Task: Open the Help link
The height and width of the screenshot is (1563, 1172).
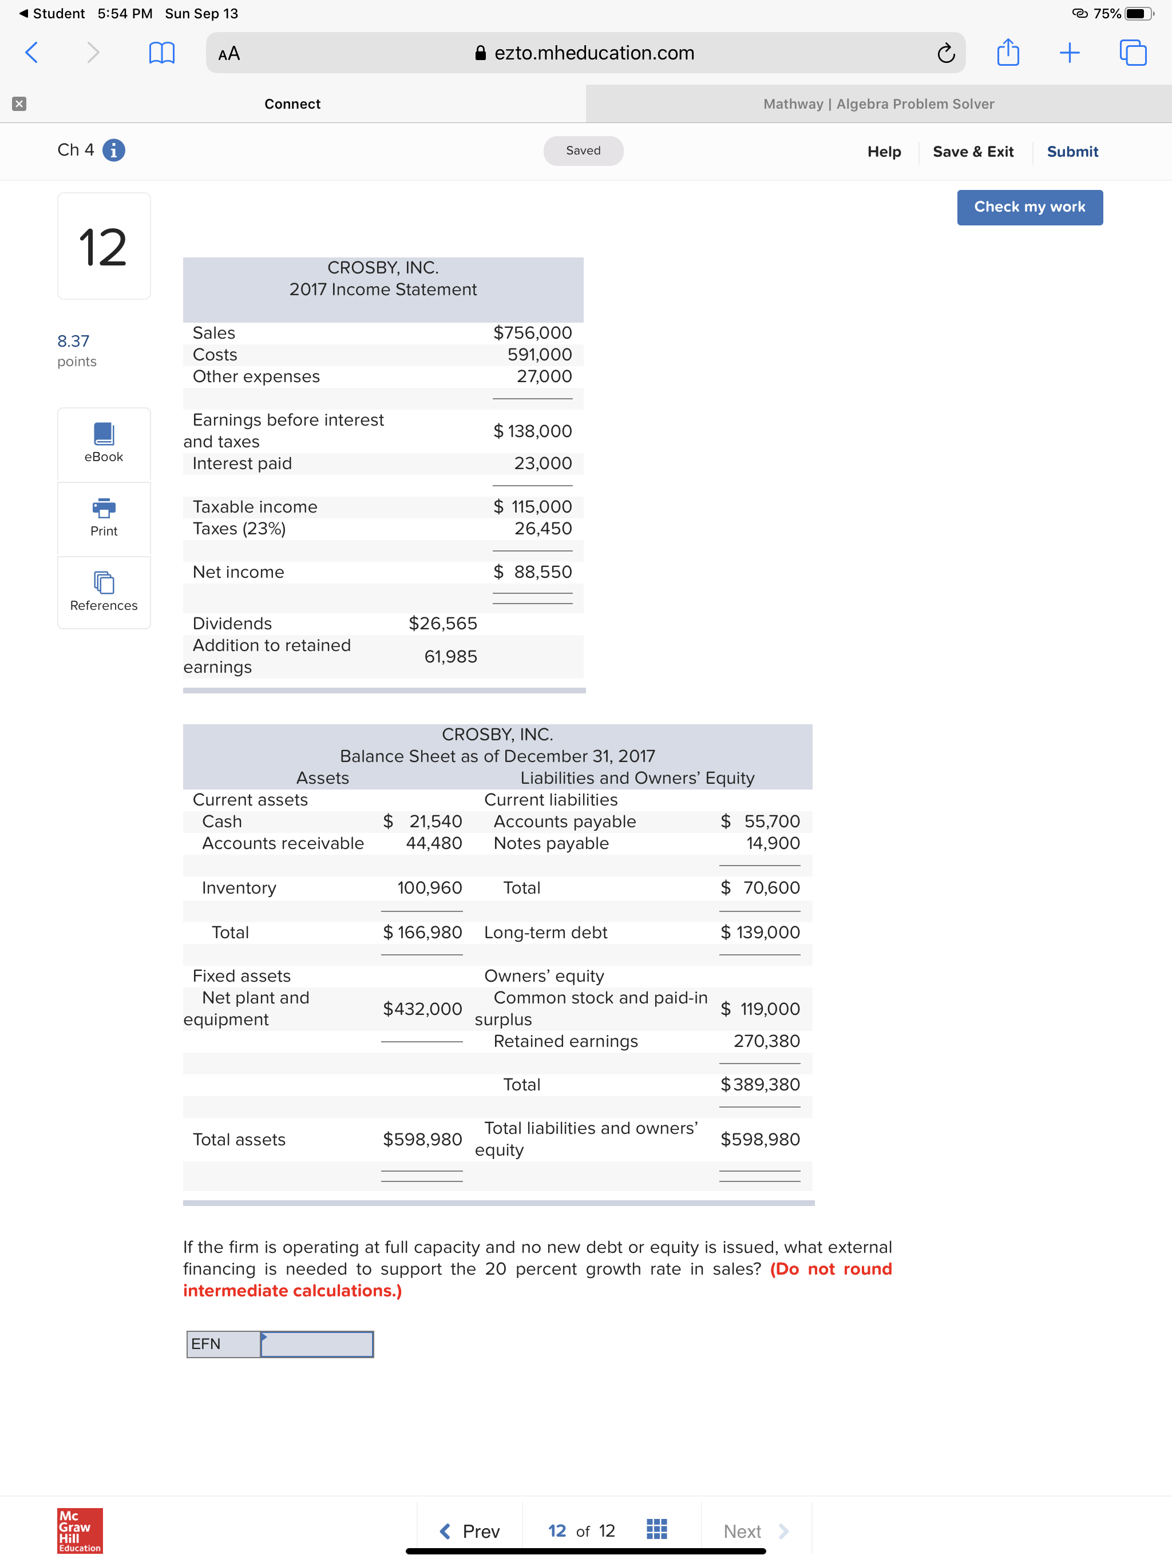Action: coord(884,151)
